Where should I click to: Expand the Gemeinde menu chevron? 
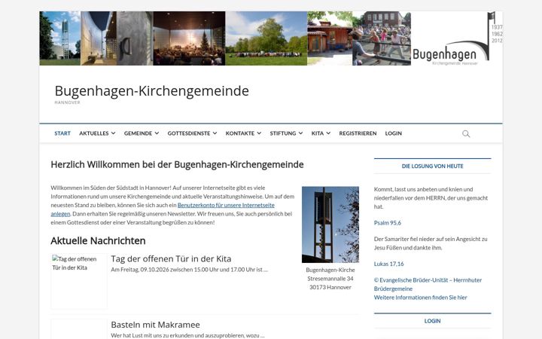(157, 133)
